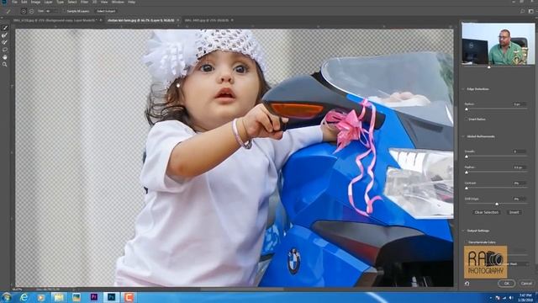Screen dimensions: 538x303
Task: Open the Help menu
Action: pos(131,2)
